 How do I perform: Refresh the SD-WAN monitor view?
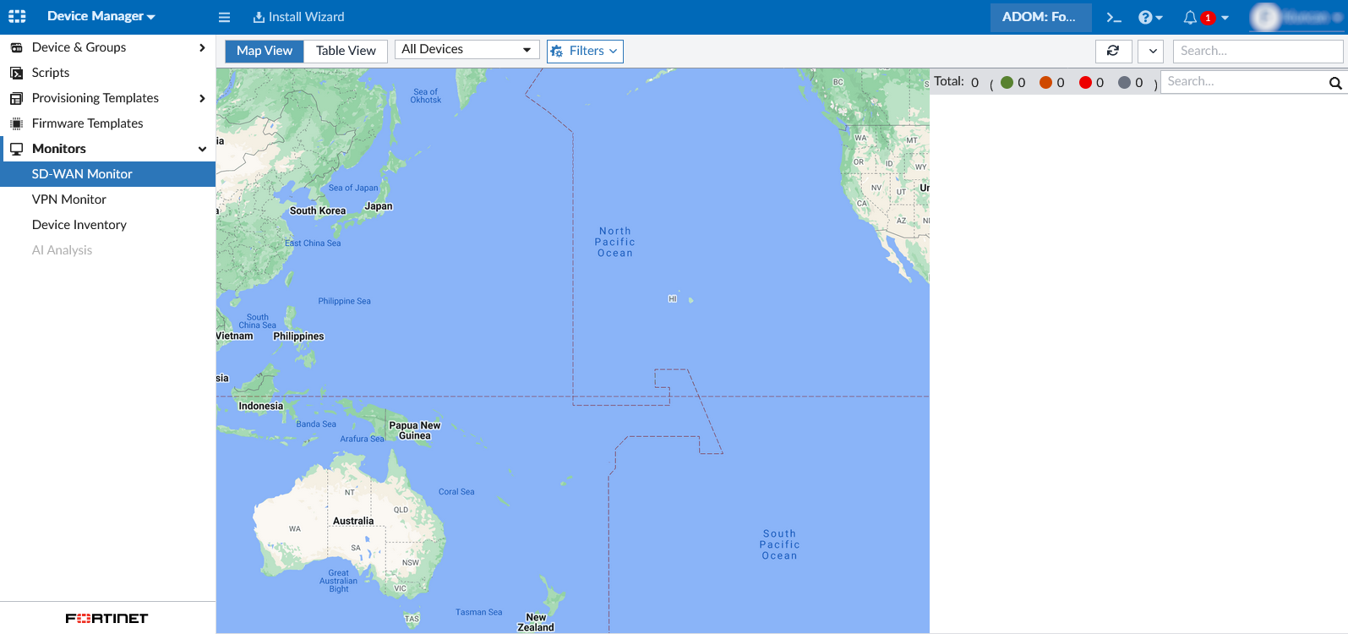coord(1113,51)
